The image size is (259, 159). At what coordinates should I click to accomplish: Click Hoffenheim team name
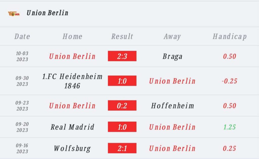pos(172,106)
